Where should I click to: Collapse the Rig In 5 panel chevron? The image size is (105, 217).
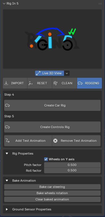(x=4, y=4)
